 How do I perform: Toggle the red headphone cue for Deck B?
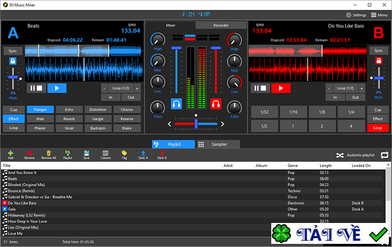click(x=216, y=104)
